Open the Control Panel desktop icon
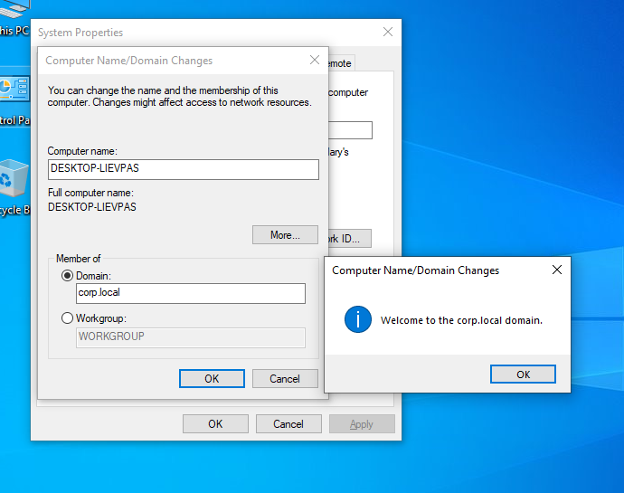The image size is (624, 493). [14, 100]
